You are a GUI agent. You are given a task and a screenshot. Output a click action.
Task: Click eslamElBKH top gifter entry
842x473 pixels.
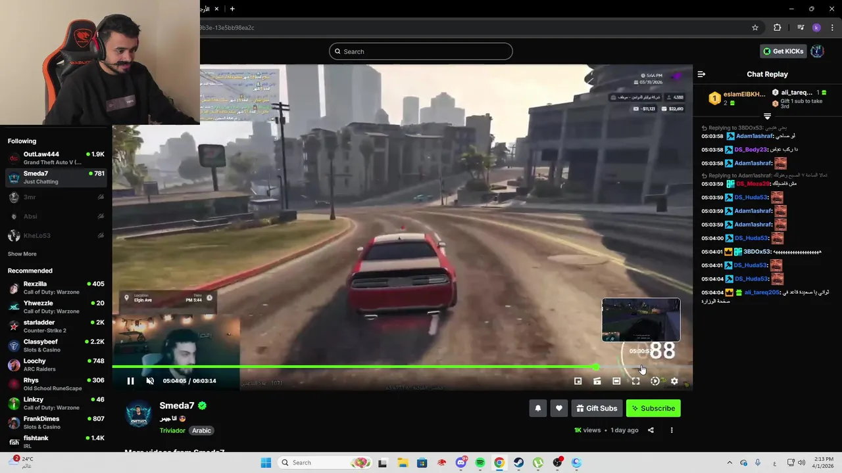pos(736,99)
